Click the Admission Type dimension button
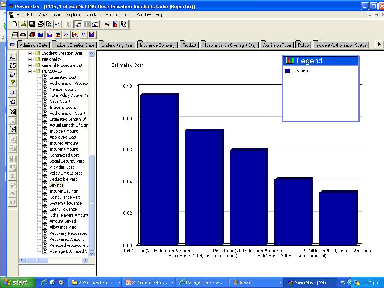This screenshot has width=384, height=288. tap(277, 45)
